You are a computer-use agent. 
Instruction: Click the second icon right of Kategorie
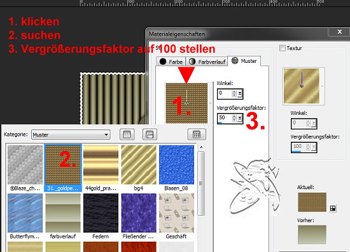[150, 134]
